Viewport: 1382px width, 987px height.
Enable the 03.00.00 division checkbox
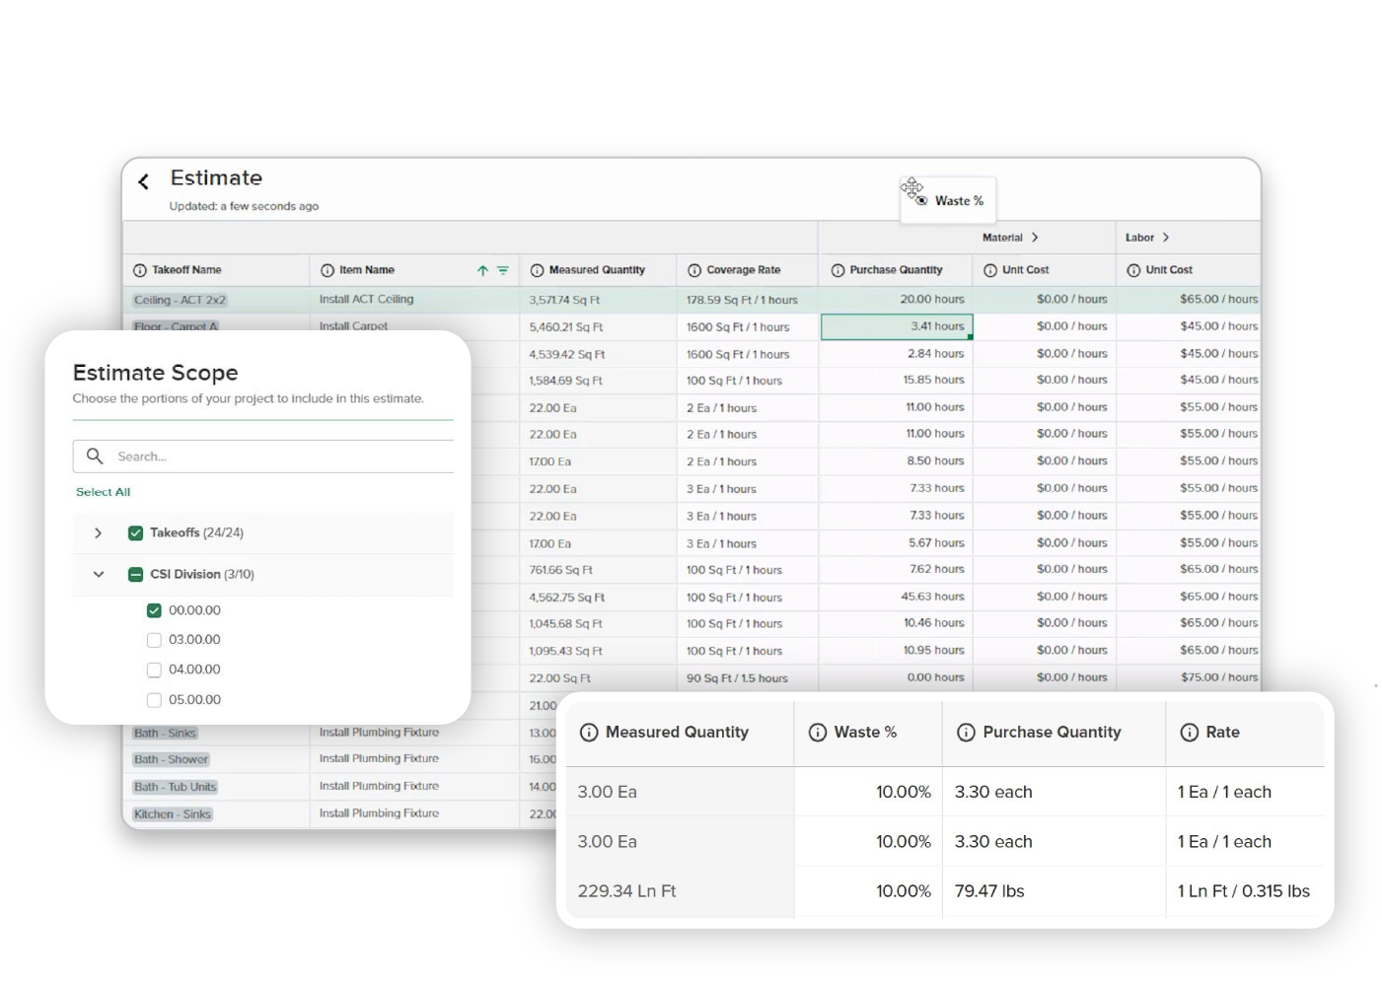click(x=154, y=640)
